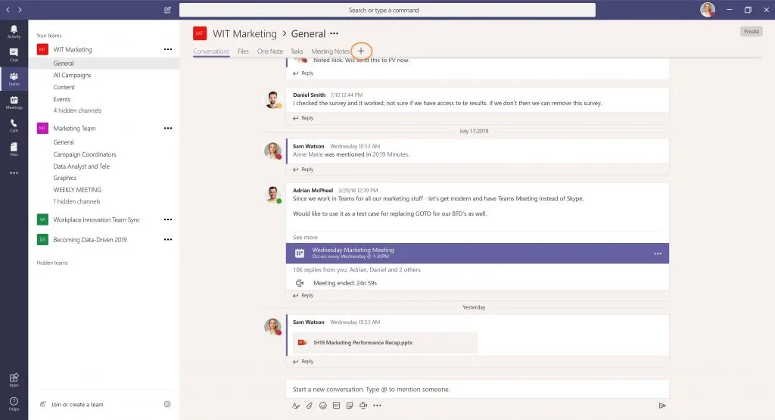
Task: Open more options for Marketing Team
Action: click(x=168, y=129)
